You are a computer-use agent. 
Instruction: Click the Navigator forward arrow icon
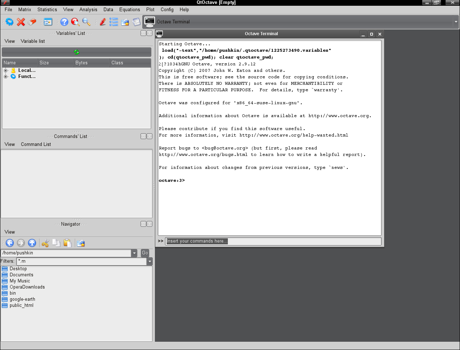pyautogui.click(x=21, y=243)
